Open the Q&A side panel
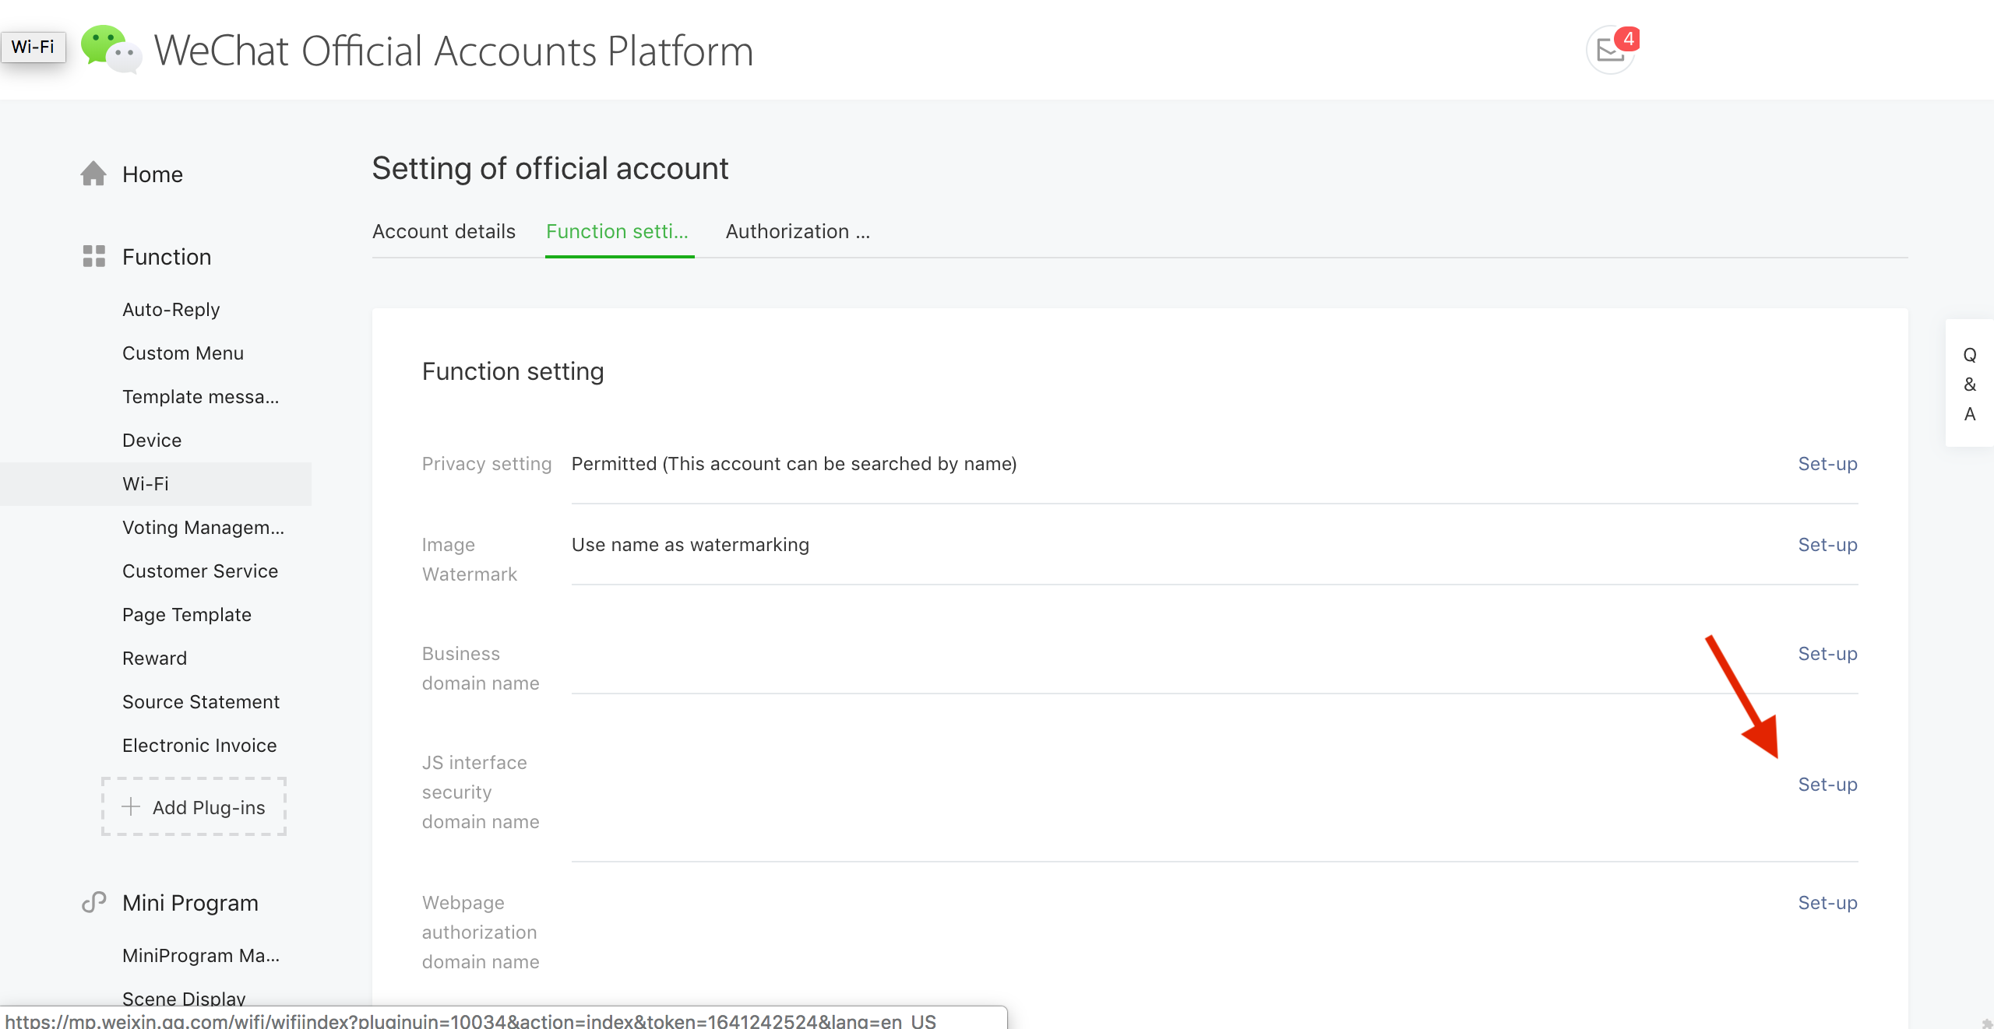 click(x=1969, y=385)
